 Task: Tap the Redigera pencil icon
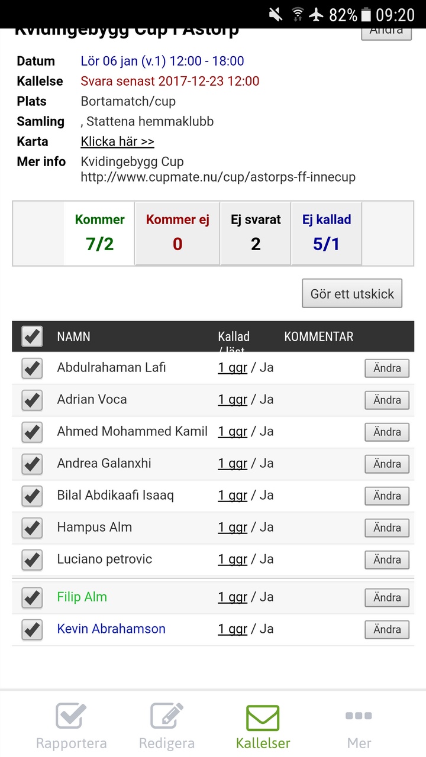click(x=166, y=716)
